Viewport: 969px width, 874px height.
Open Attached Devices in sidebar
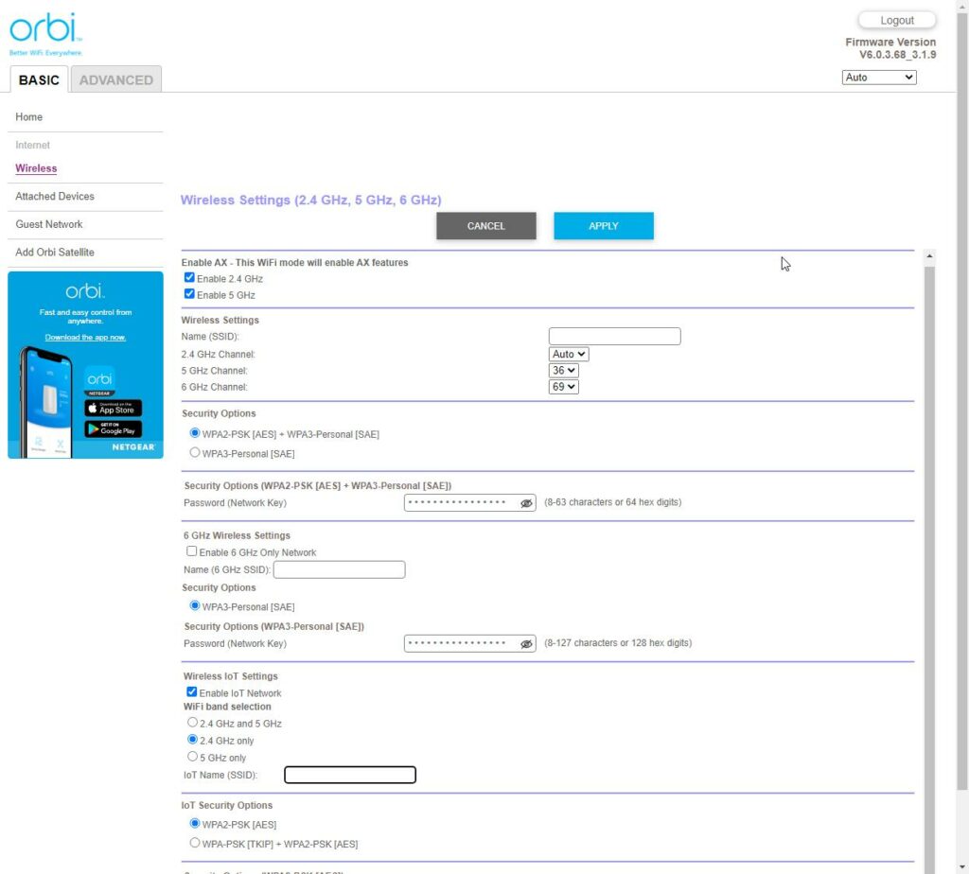55,197
